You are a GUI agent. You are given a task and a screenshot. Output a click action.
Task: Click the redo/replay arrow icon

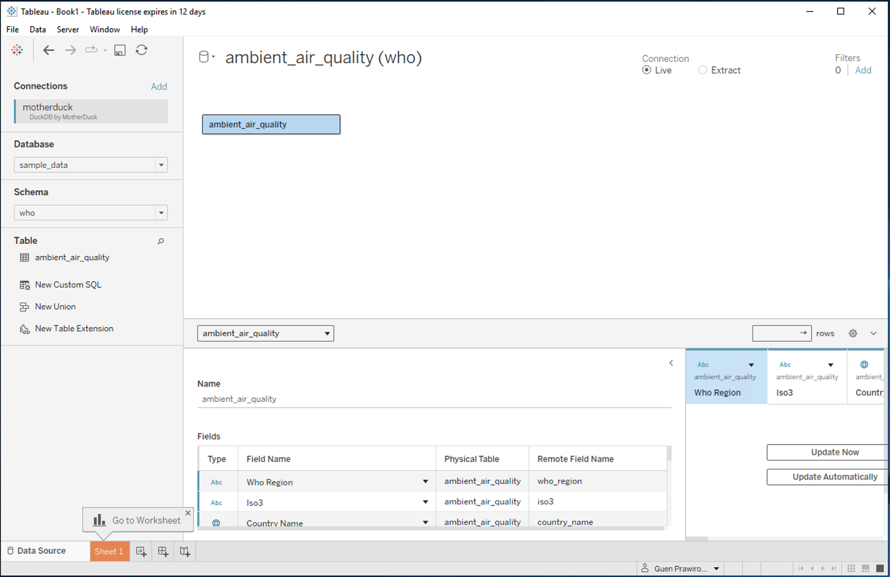pos(91,50)
